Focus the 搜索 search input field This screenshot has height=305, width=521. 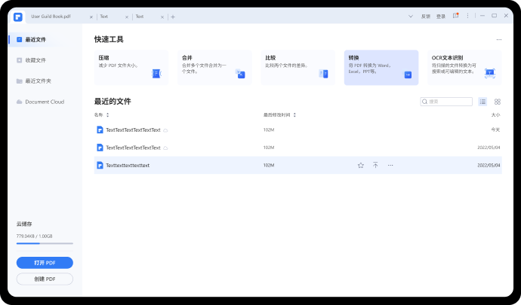pyautogui.click(x=446, y=102)
